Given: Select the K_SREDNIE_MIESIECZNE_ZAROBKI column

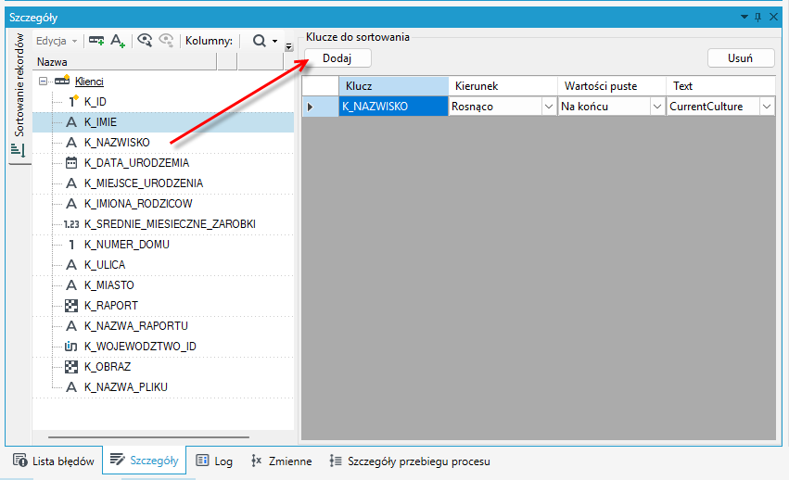Looking at the screenshot, I should (x=170, y=224).
